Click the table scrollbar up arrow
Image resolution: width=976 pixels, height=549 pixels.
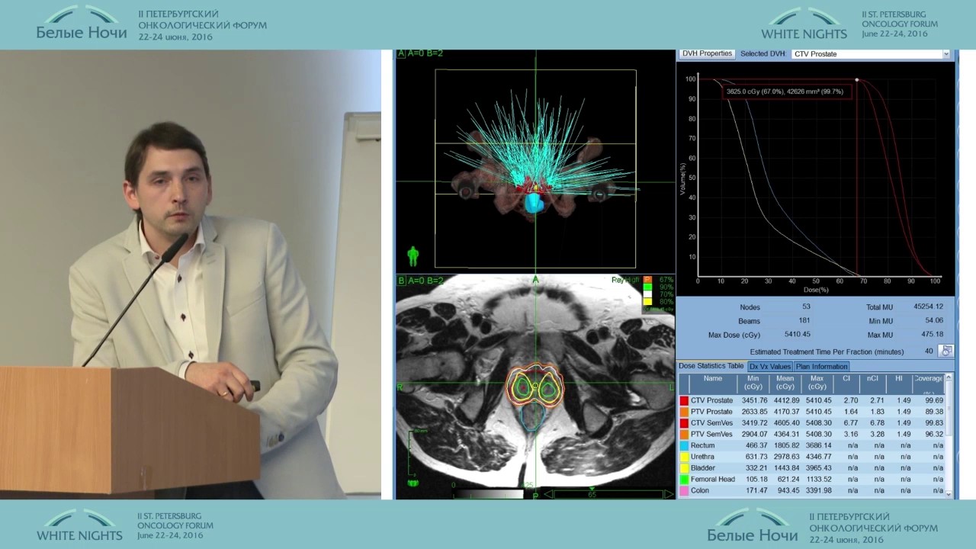[949, 378]
